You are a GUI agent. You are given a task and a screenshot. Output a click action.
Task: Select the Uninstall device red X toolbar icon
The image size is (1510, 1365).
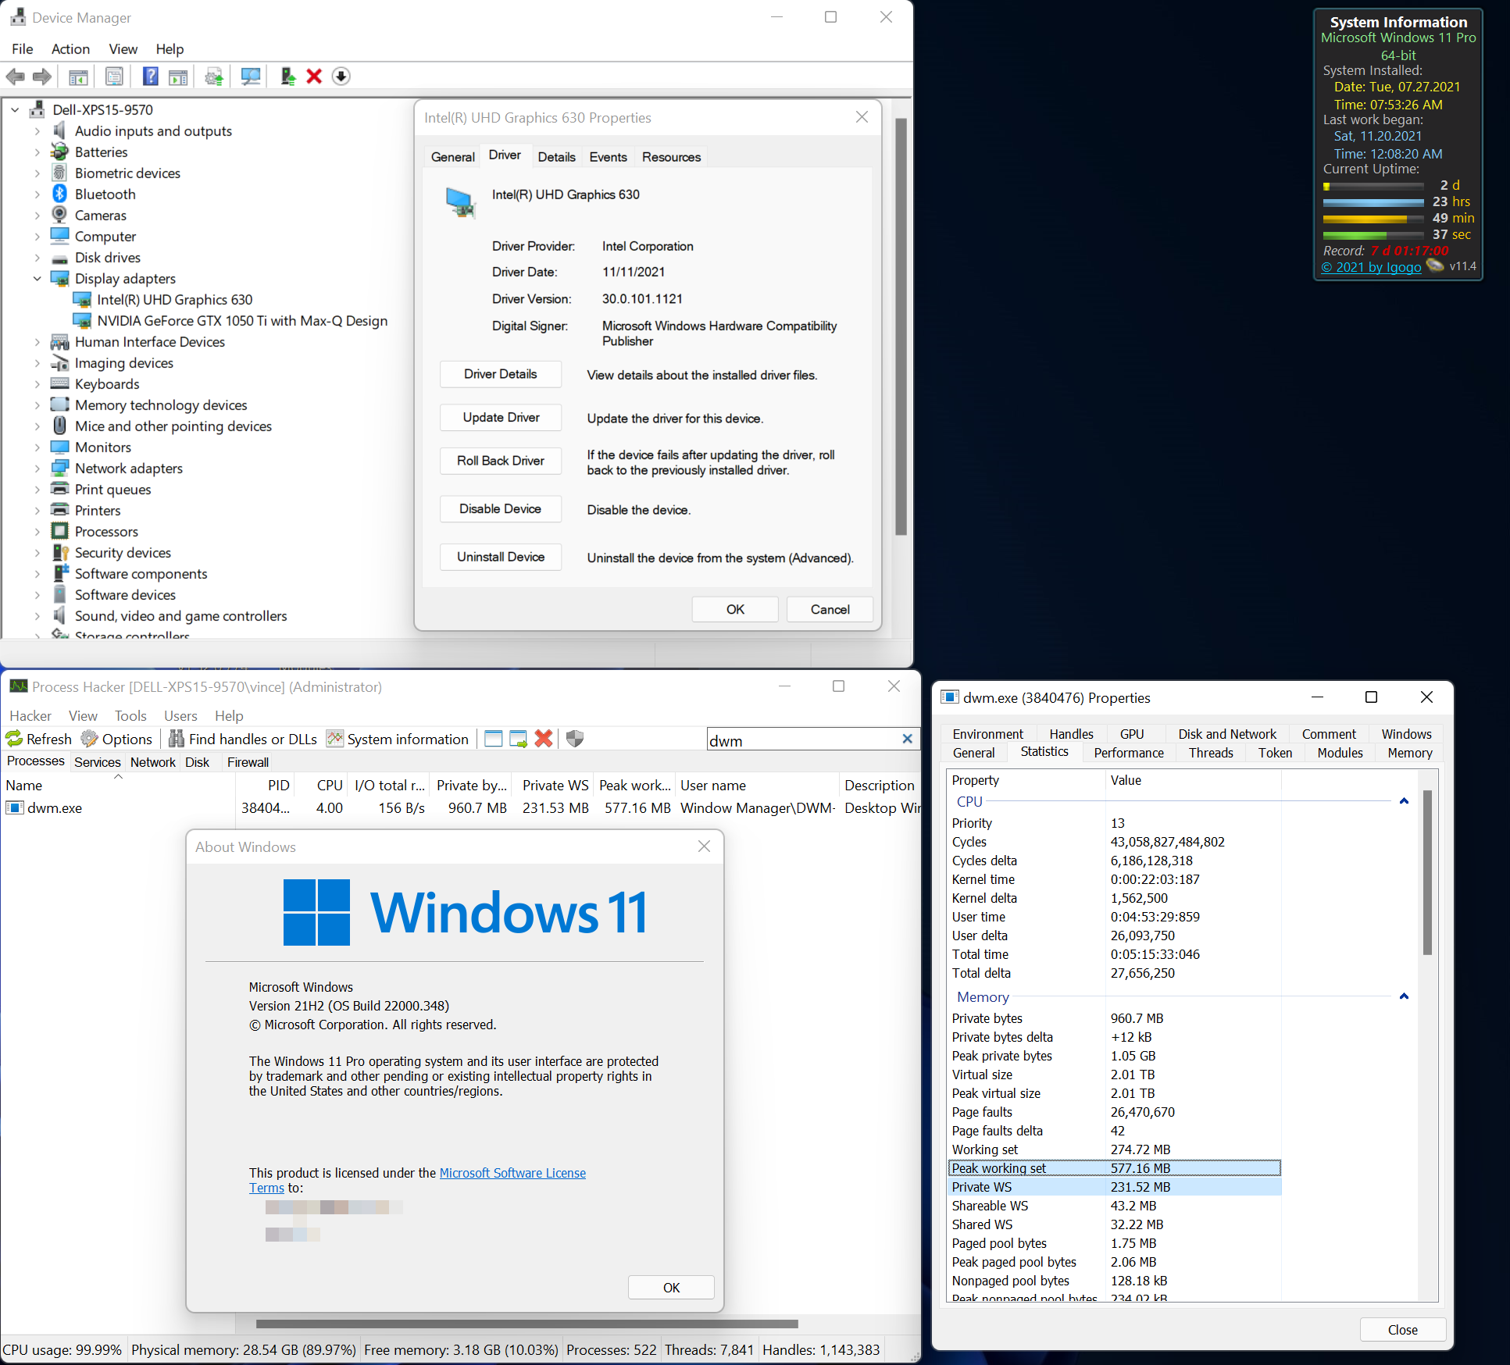coord(314,76)
